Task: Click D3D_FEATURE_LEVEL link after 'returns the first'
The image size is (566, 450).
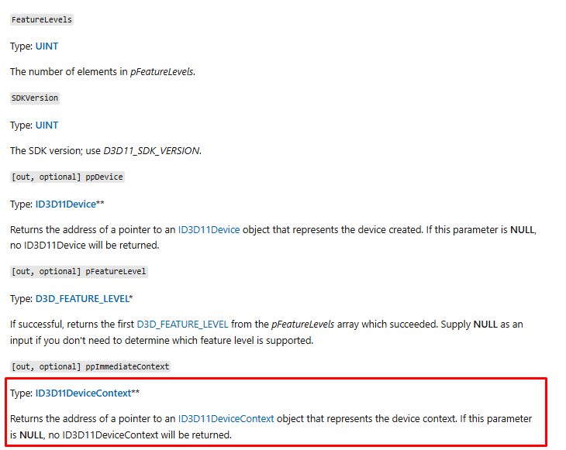Action: 183,325
